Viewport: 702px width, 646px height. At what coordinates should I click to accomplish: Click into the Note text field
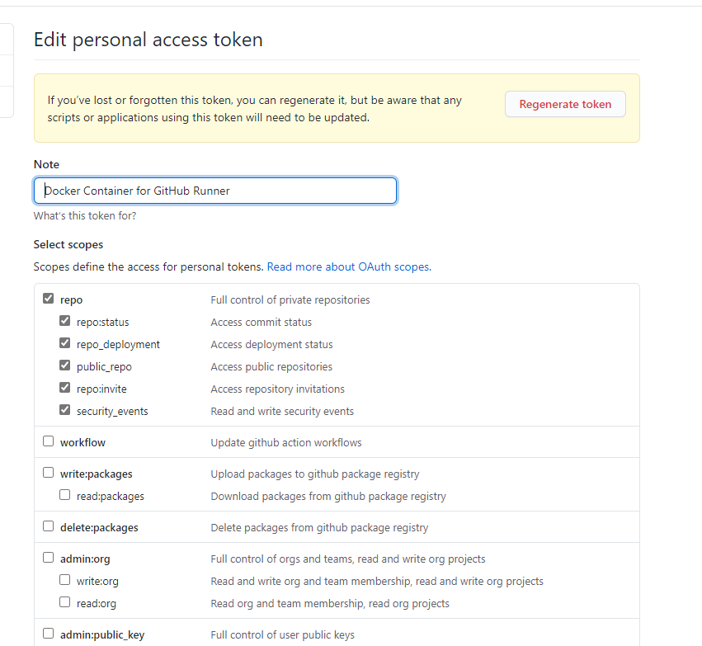[x=214, y=191]
